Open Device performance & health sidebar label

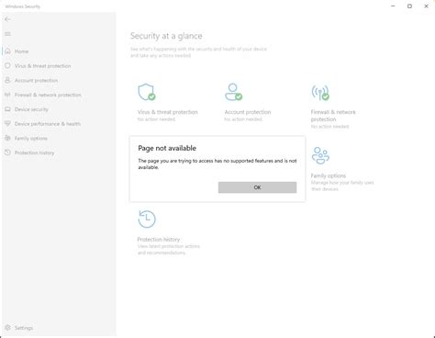tap(48, 124)
